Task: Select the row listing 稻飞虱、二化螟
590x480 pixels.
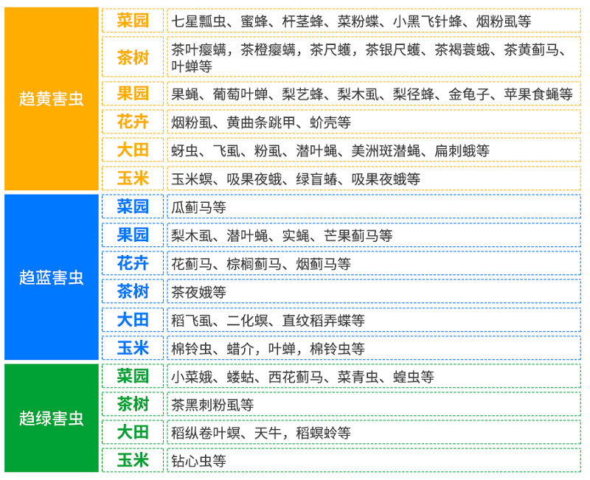Action: [x=372, y=321]
